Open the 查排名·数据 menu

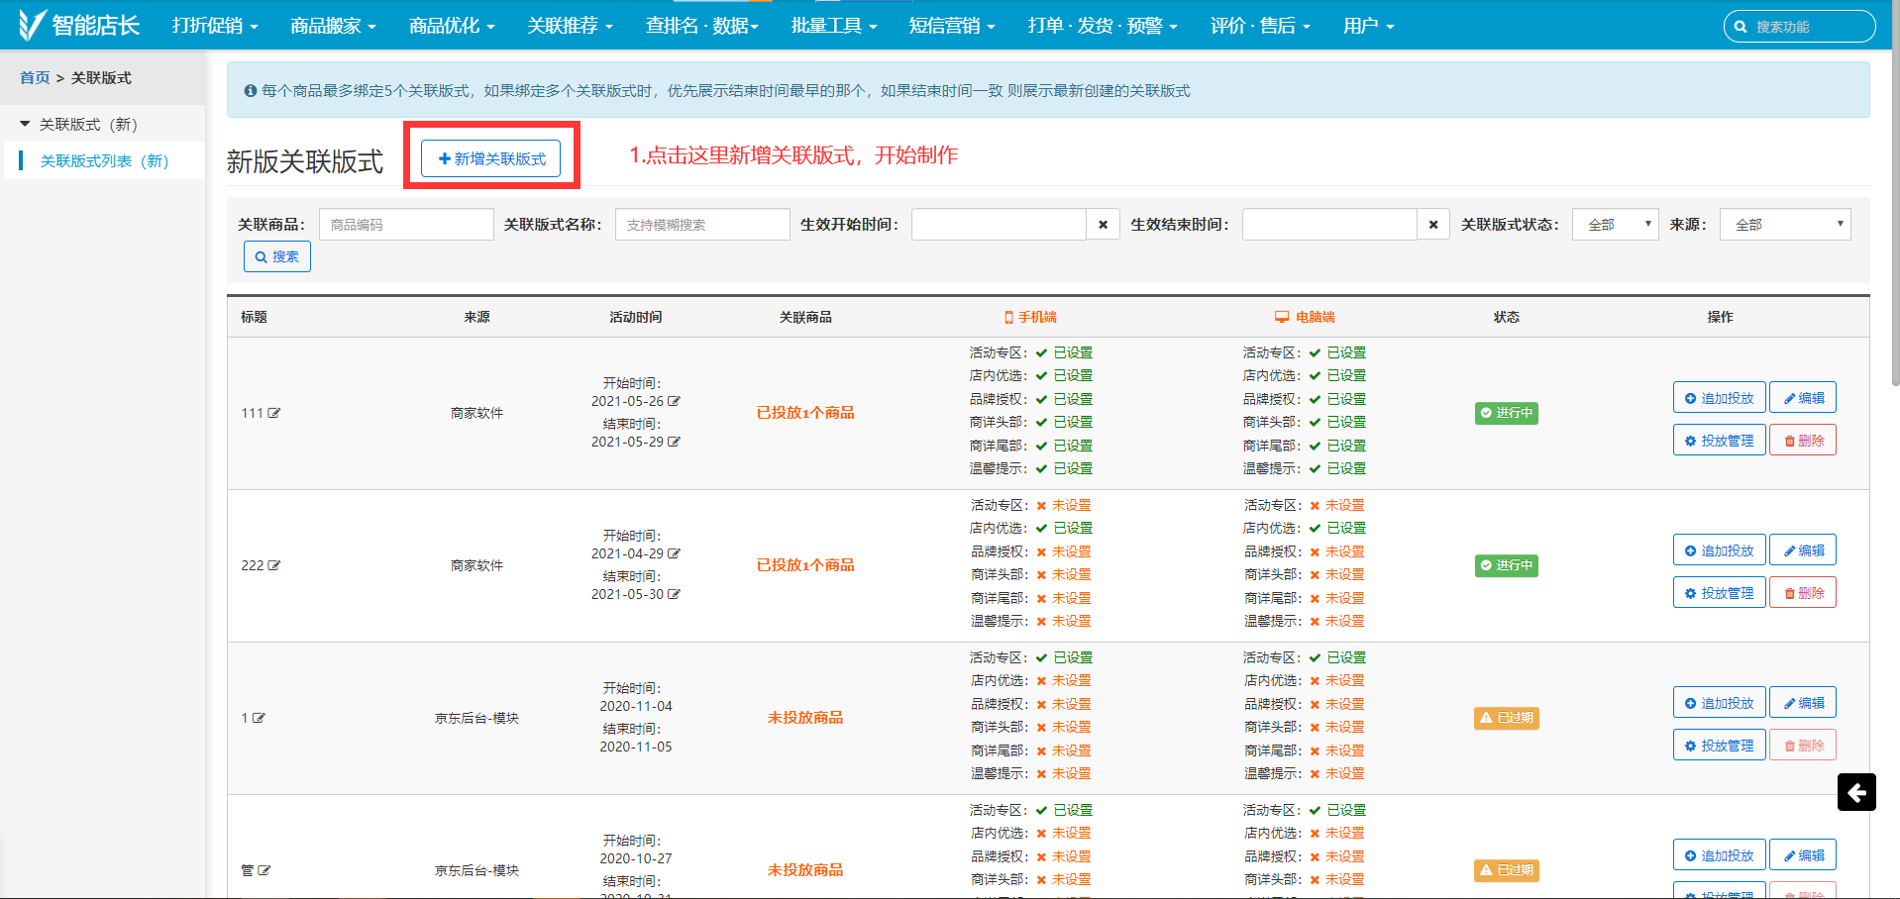click(x=701, y=26)
